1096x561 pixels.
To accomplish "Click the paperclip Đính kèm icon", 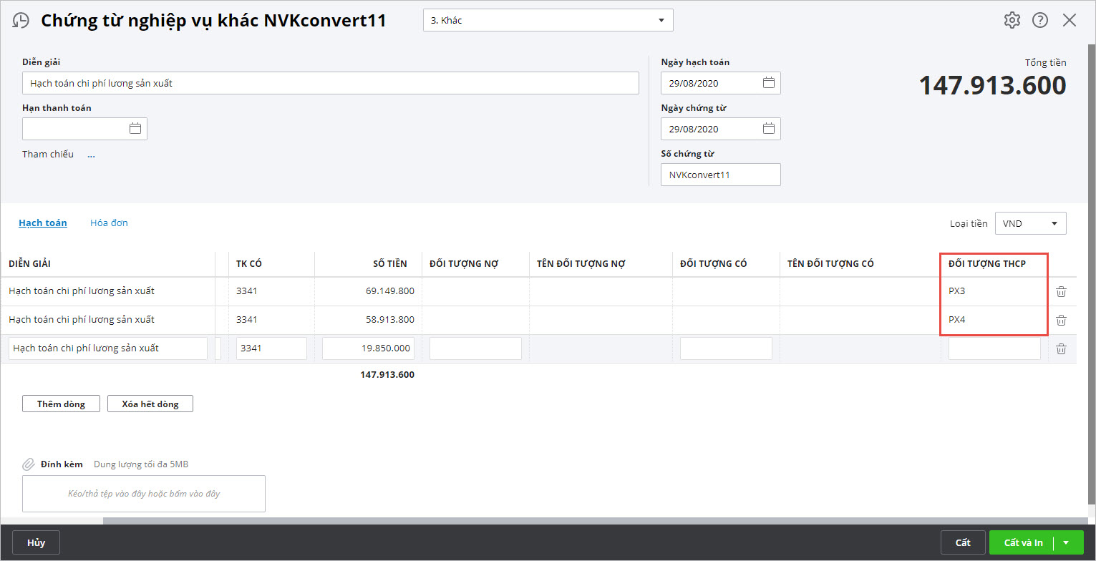I will pos(29,464).
